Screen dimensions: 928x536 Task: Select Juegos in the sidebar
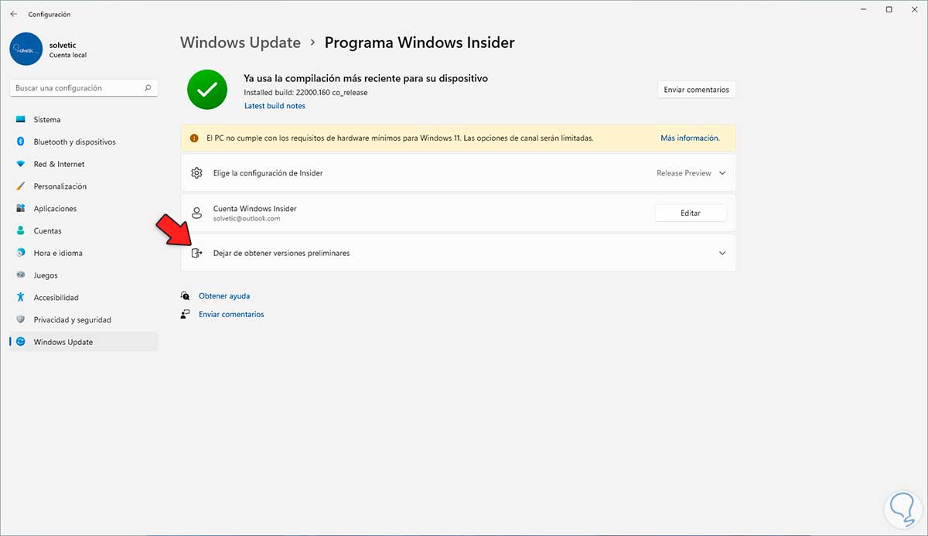(84, 275)
